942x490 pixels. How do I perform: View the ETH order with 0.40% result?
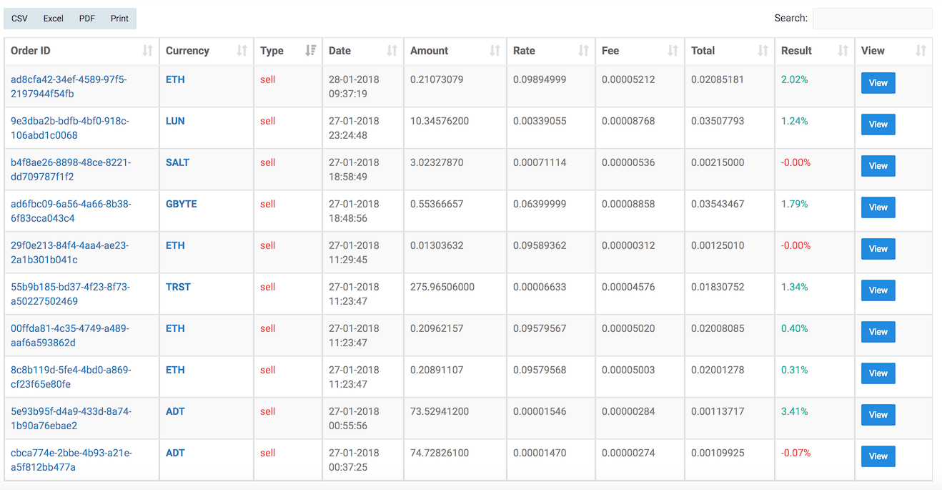(878, 332)
